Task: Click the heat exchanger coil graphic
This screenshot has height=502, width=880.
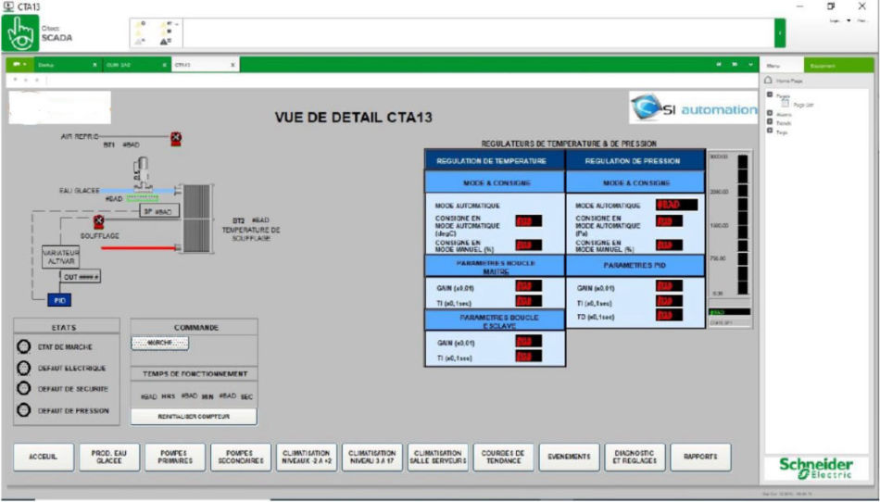Action: point(196,217)
